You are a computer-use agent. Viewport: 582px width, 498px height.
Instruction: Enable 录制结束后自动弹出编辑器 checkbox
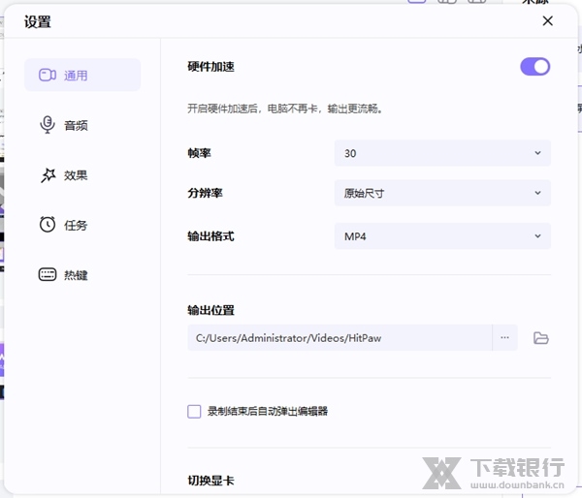pyautogui.click(x=194, y=411)
